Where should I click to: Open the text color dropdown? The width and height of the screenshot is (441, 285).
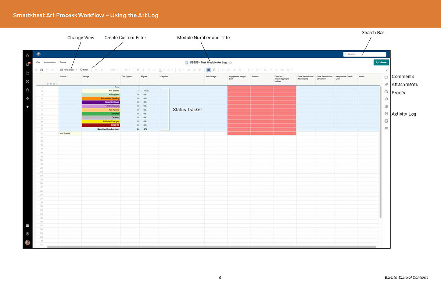click(170, 70)
